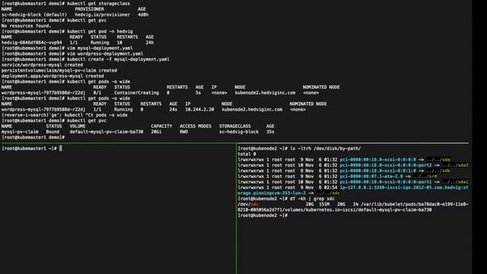Image resolution: width=487 pixels, height=274 pixels.
Task: Click symlink target '../../sda2'
Action: pyautogui.click(x=455, y=165)
